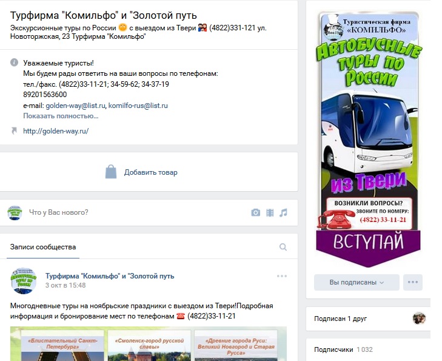Screen dimensions: 442x361
Task: Open email link golden-way@list.ru
Action: [76, 106]
